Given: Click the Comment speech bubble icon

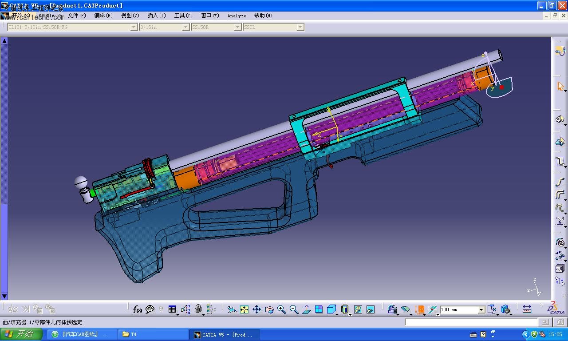Looking at the screenshot, I should [x=150, y=309].
